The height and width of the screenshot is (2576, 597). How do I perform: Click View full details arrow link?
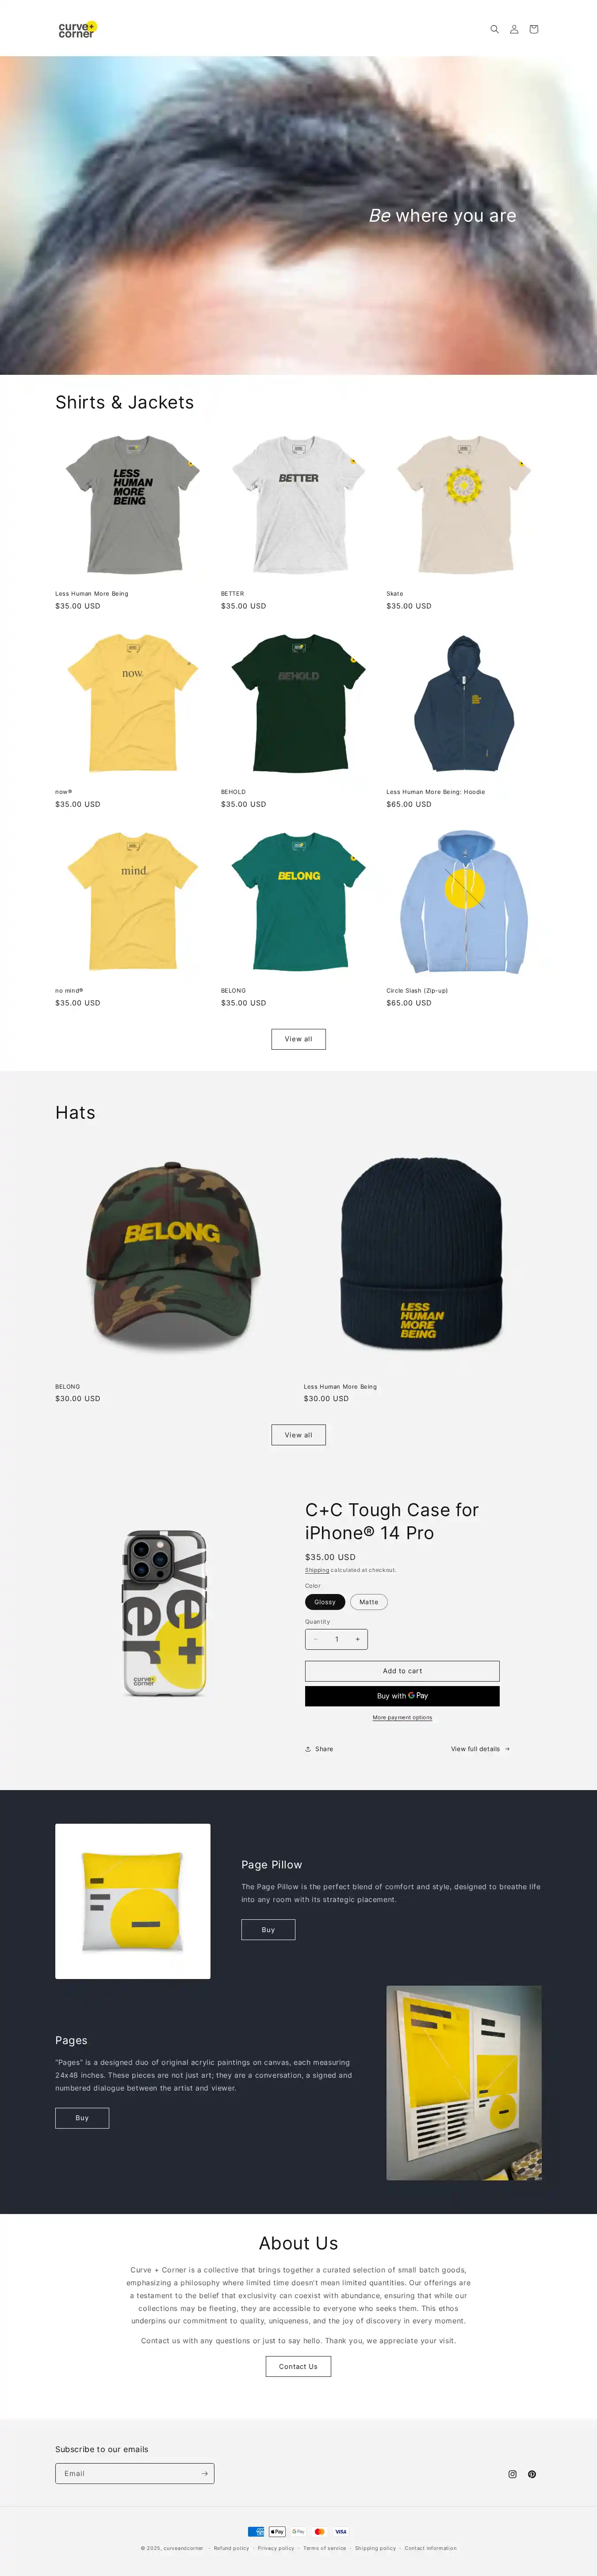tap(480, 1748)
